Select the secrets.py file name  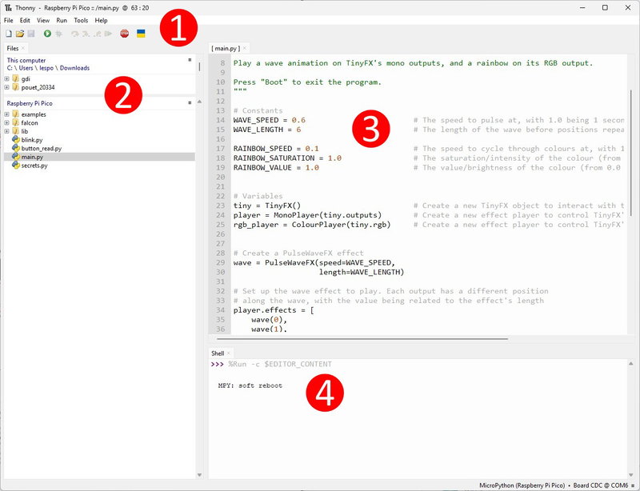click(34, 166)
